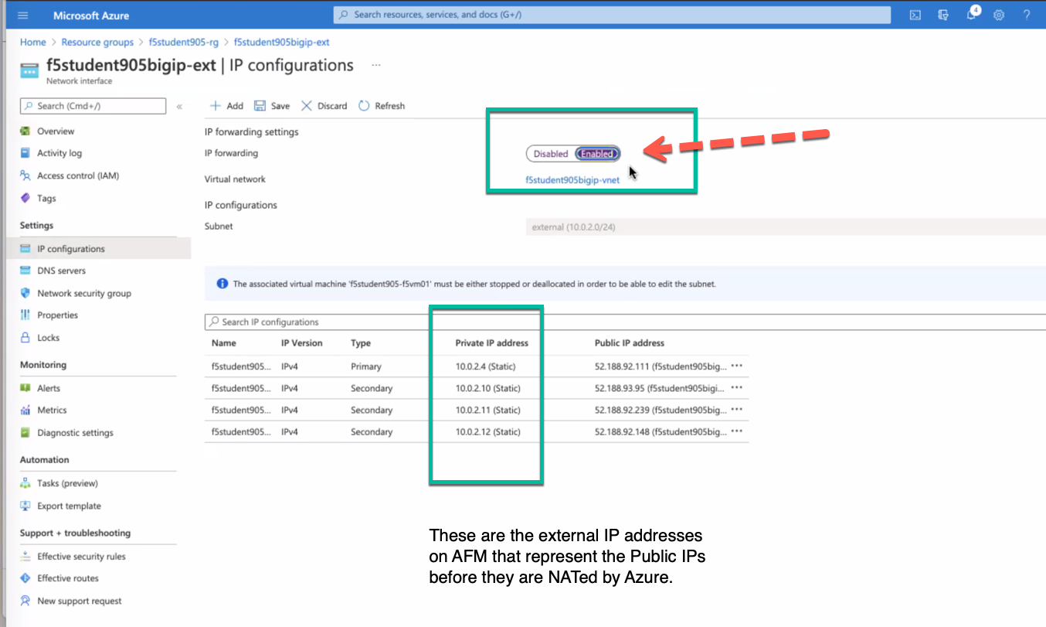1046x627 pixels.
Task: Open the menu for the 52.188.92.111 row
Action: [736, 366]
